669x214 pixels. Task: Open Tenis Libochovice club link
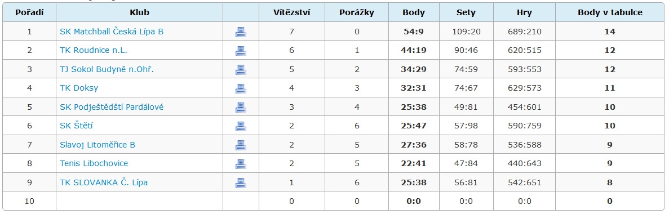coord(94,164)
